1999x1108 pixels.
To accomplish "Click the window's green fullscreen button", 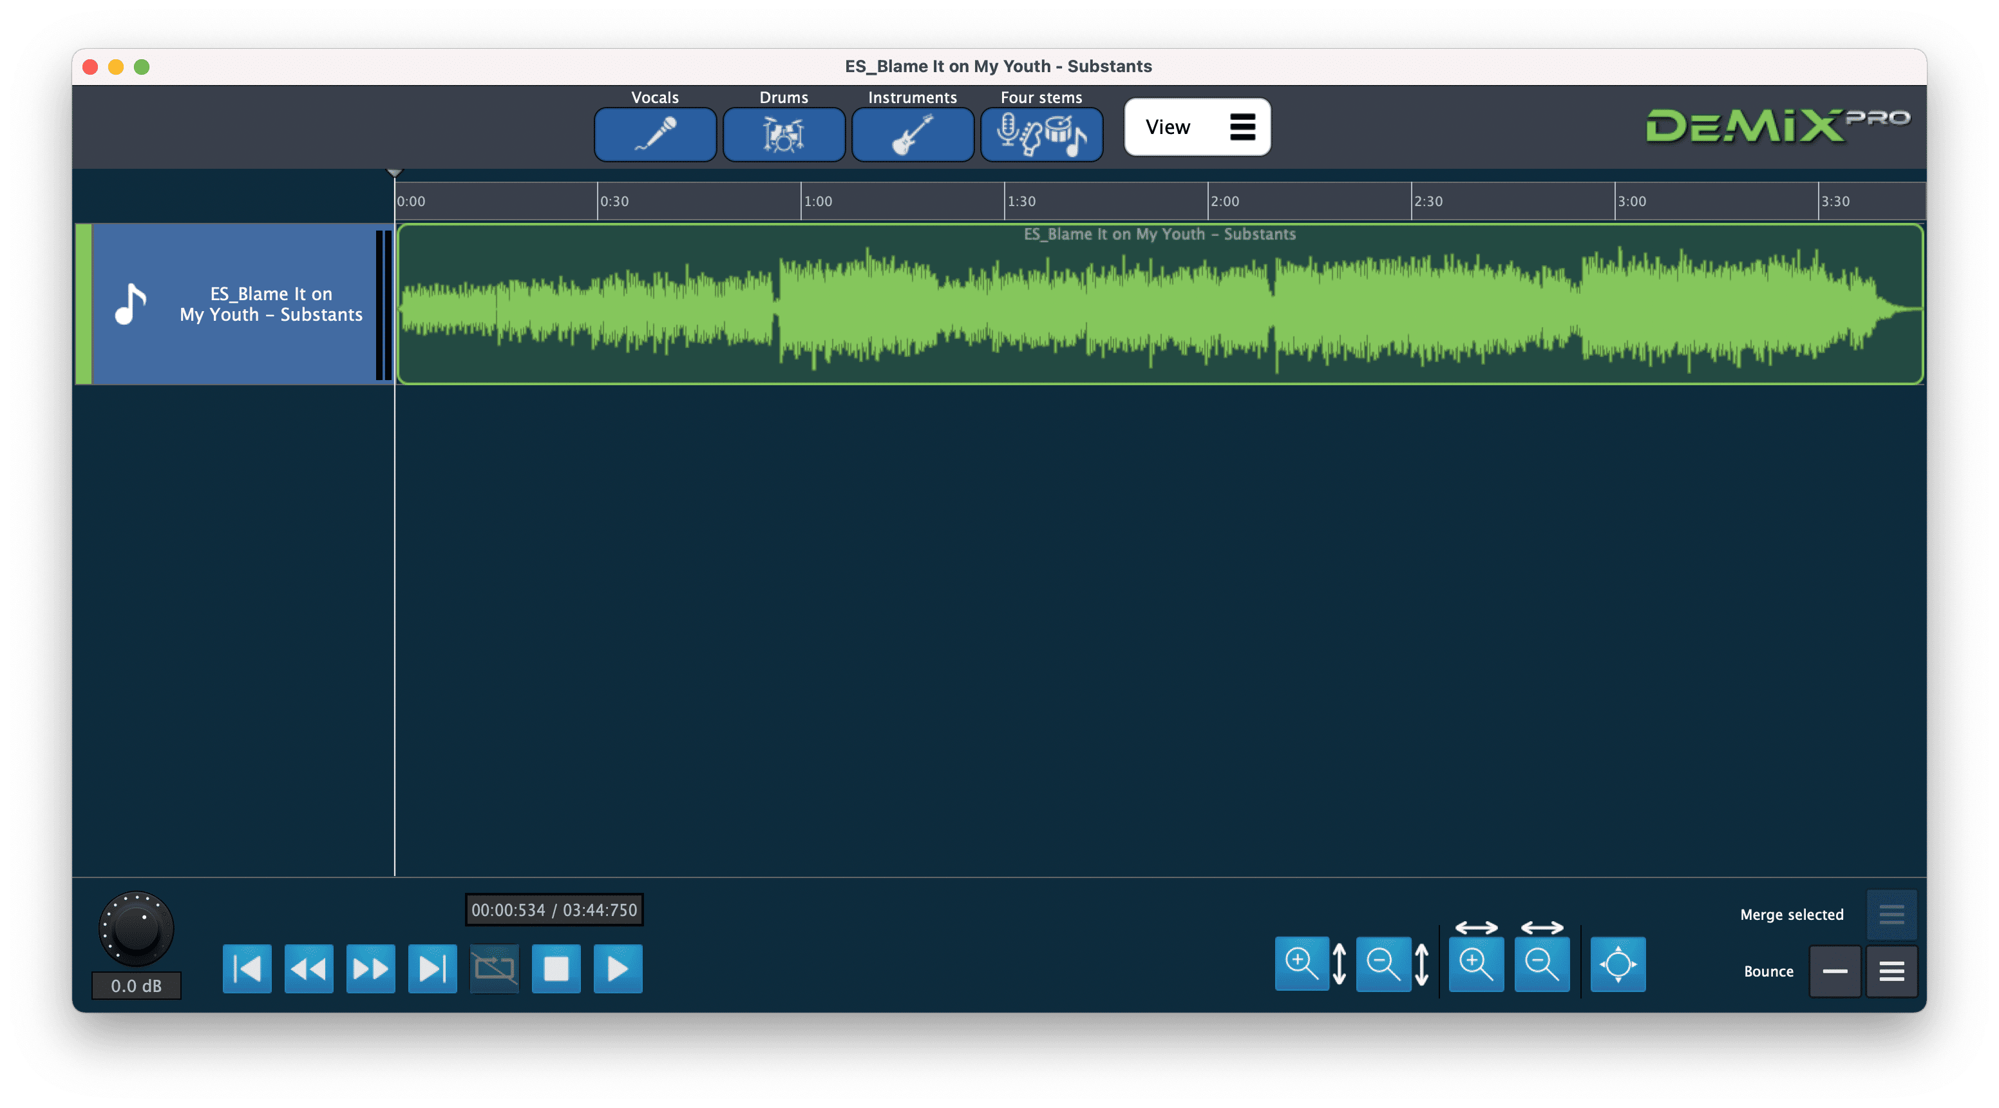I will click(141, 67).
